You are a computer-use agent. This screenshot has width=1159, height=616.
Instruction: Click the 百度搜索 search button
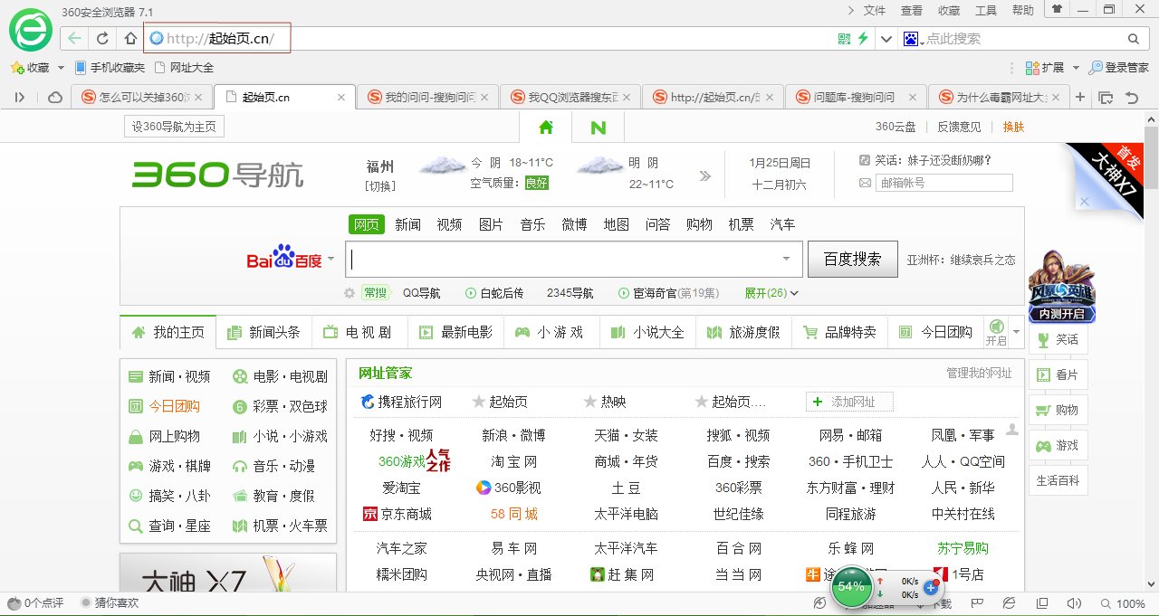[851, 259]
